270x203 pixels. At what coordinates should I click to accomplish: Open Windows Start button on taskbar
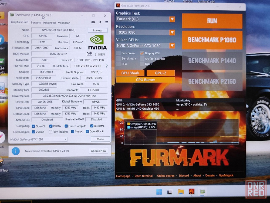point(159,192)
